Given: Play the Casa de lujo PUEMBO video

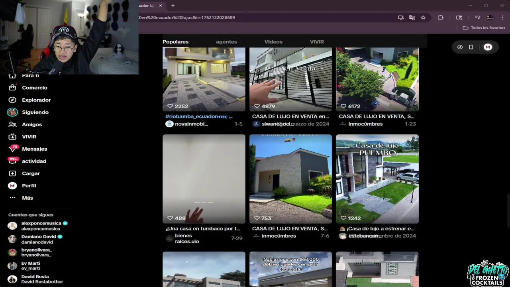Looking at the screenshot, I should [377, 179].
